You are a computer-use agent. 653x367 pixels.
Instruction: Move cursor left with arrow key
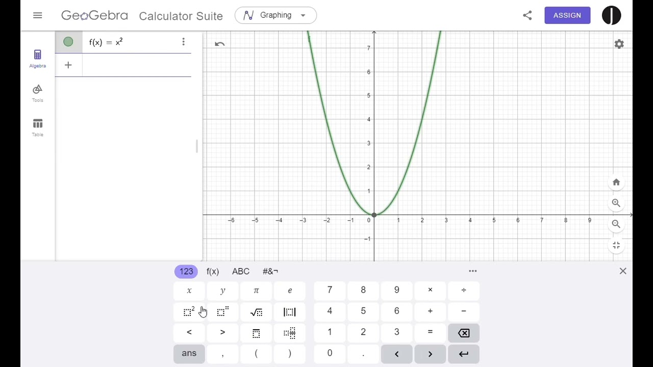[396, 353]
